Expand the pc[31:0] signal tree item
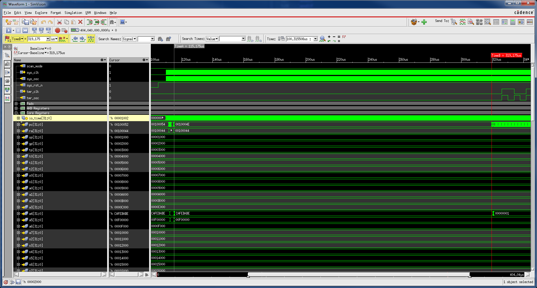 point(18,124)
